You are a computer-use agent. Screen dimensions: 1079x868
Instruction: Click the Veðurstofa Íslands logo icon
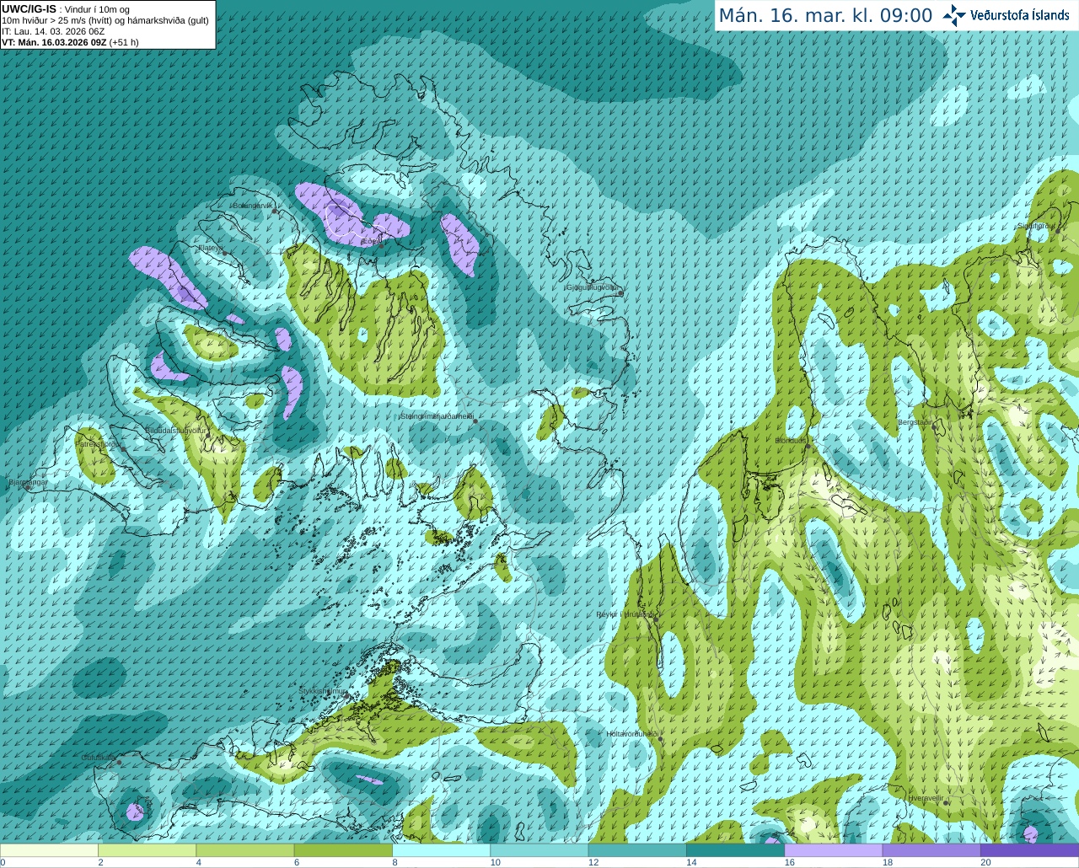coord(954,15)
